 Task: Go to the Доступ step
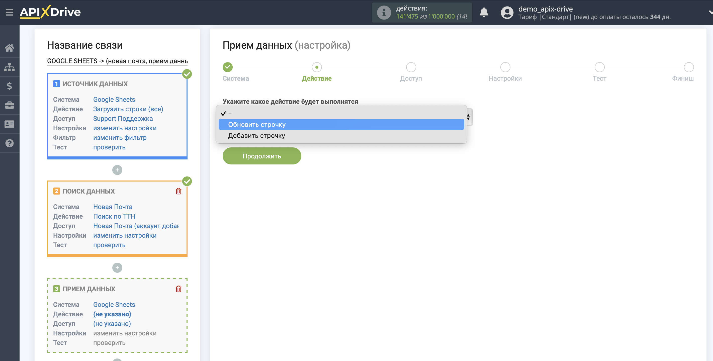pos(411,67)
